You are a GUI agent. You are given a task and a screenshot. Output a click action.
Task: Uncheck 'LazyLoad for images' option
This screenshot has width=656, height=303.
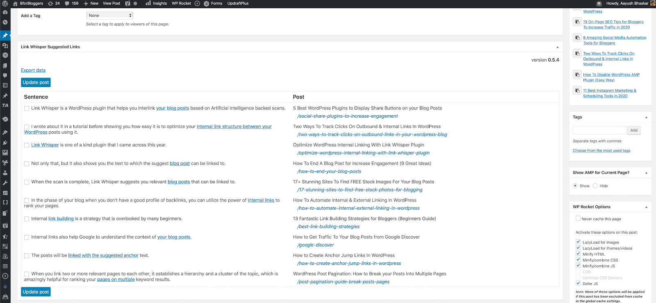coord(578,242)
